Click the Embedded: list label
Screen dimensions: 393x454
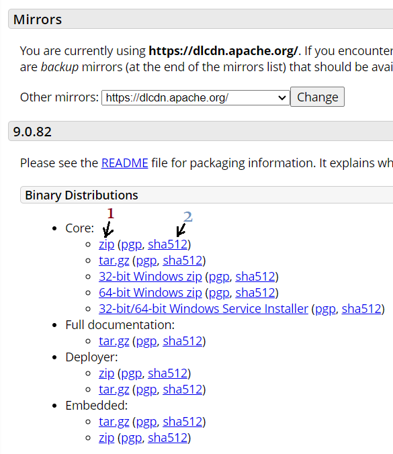click(97, 406)
